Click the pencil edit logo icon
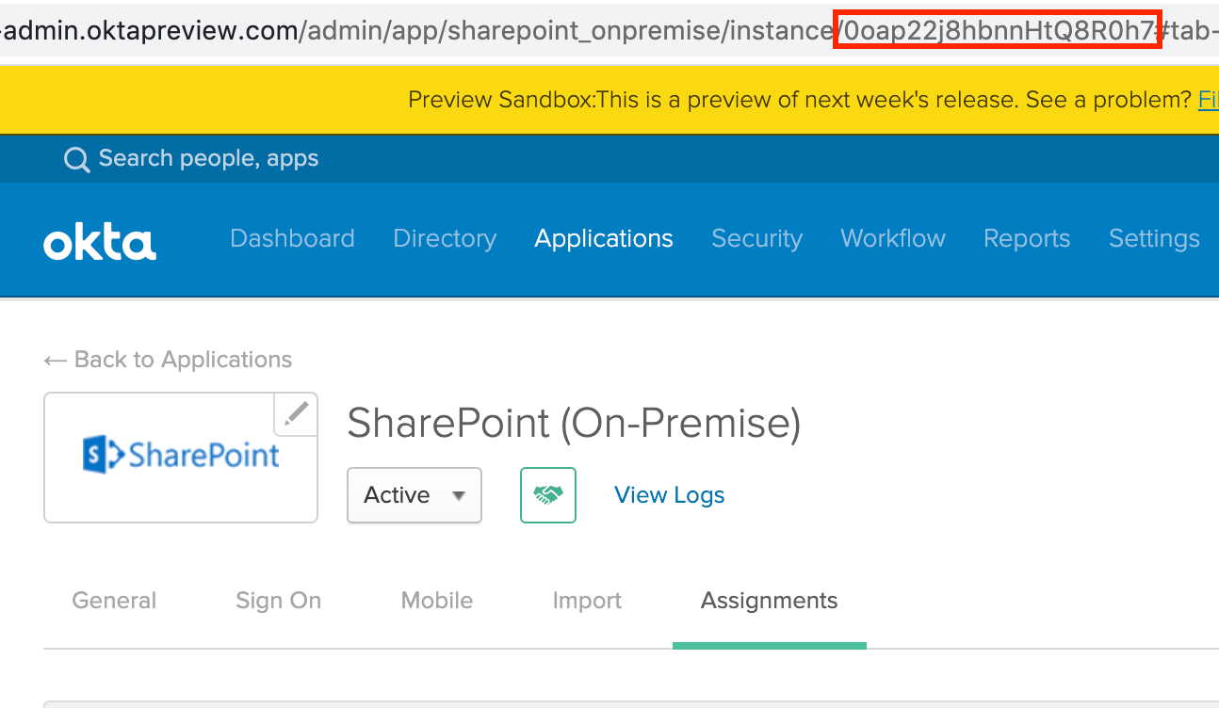Image resolution: width=1219 pixels, height=708 pixels. pyautogui.click(x=296, y=414)
